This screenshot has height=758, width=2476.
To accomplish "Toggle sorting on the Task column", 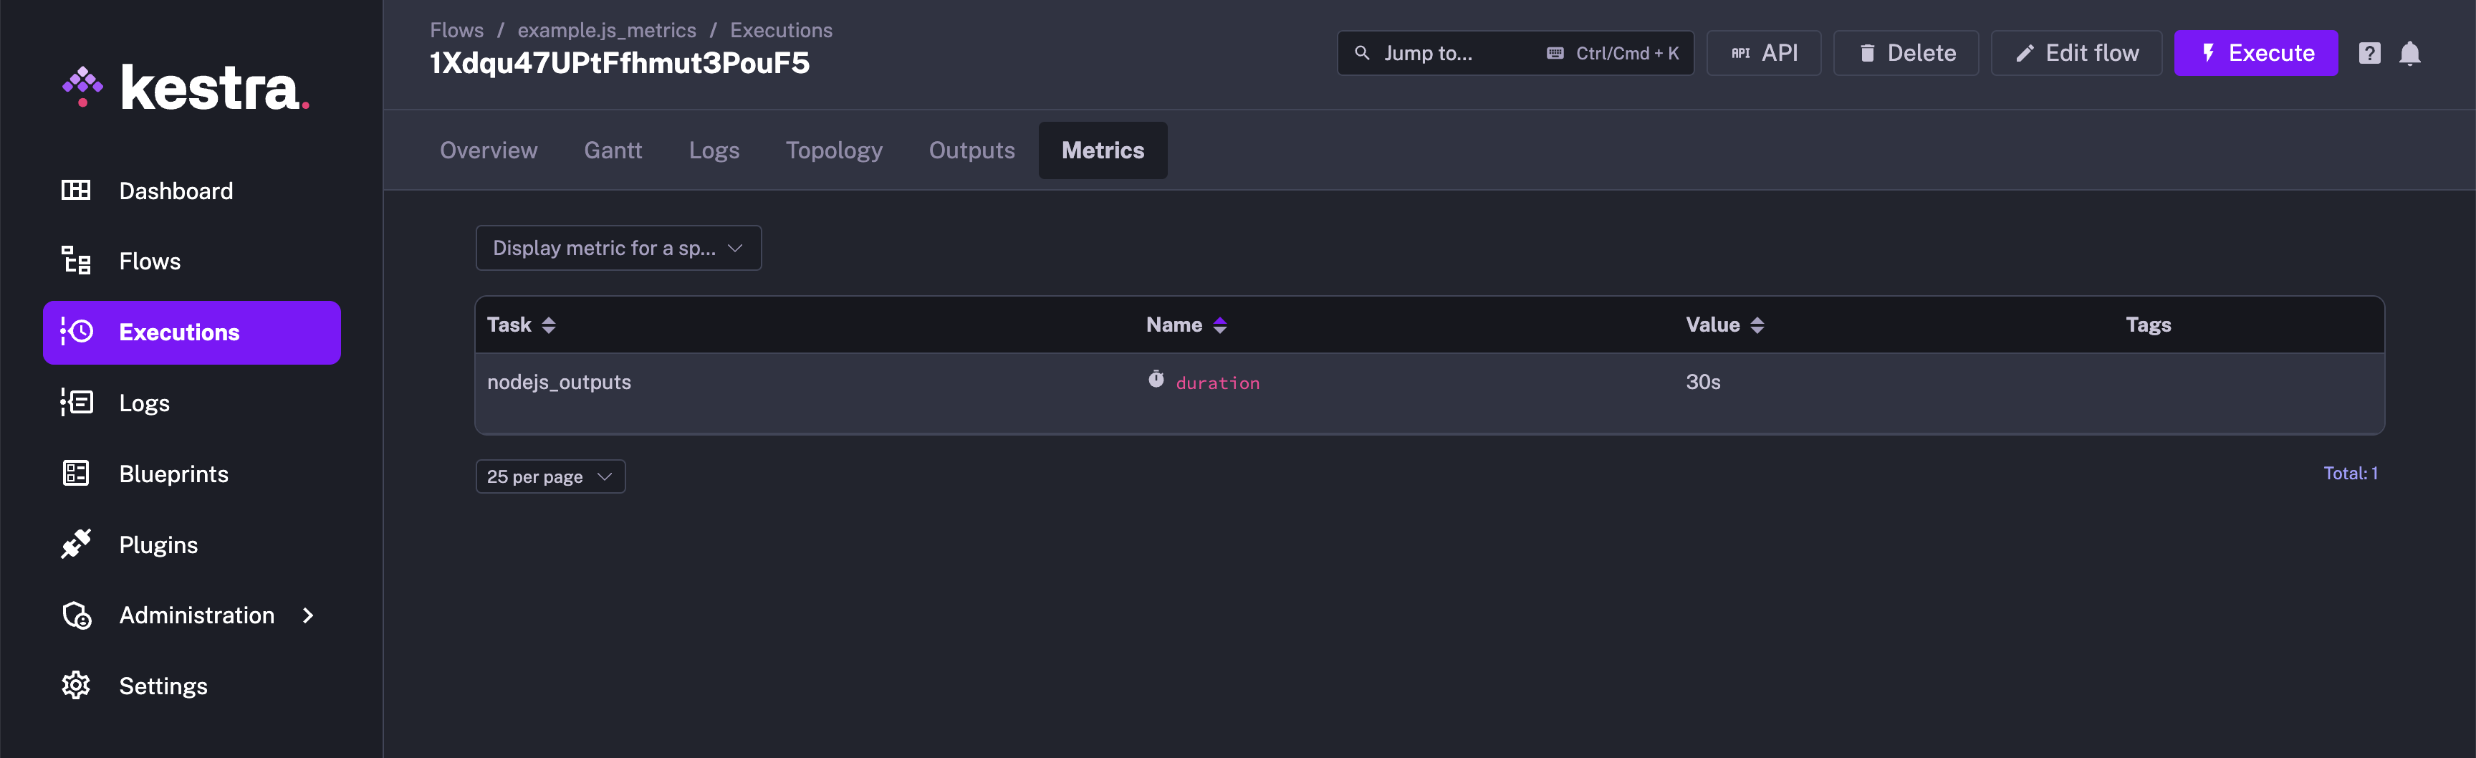I will [549, 325].
